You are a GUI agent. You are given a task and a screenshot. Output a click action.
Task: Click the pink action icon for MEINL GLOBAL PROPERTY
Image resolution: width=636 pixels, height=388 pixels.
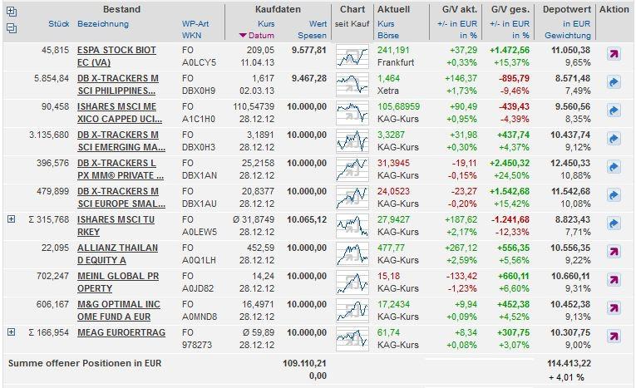[x=614, y=280]
